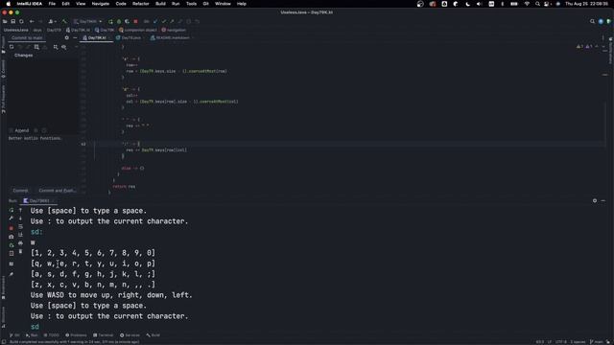Click the Apple menu icon
This screenshot has height=345, width=614.
(8, 4)
